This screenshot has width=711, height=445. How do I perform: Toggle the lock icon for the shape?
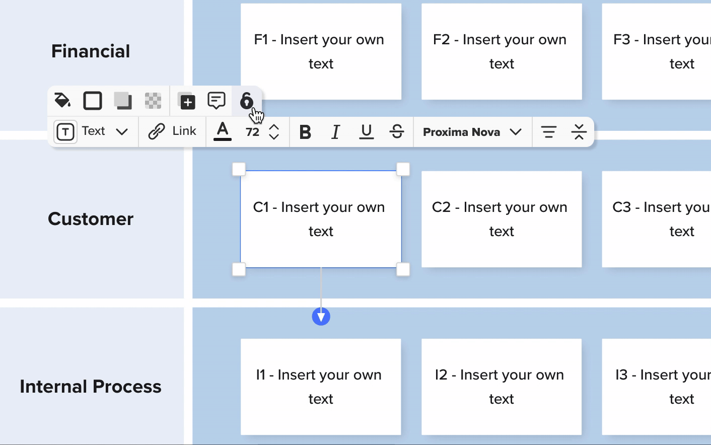[x=246, y=101]
